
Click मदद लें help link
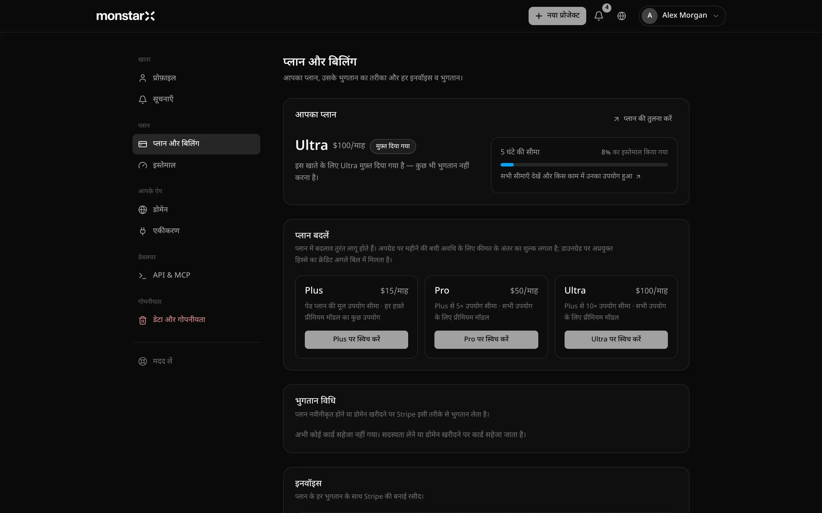pos(196,361)
